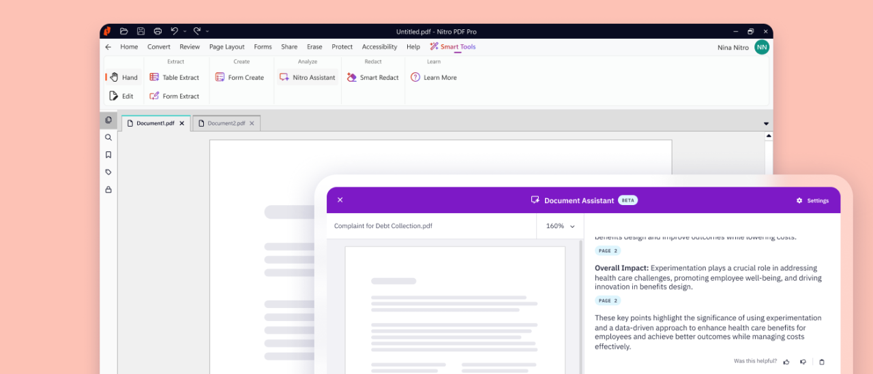
Task: Go back with the left arrow
Action: [x=108, y=47]
